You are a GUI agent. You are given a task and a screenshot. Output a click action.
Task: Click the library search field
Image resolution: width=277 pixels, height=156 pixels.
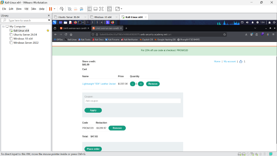coord(26,20)
